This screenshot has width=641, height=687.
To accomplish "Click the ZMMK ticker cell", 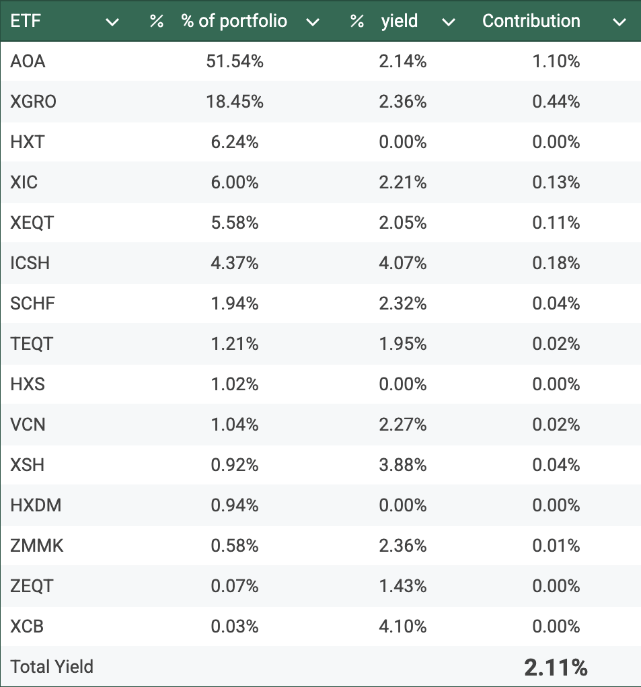I will tap(37, 546).
